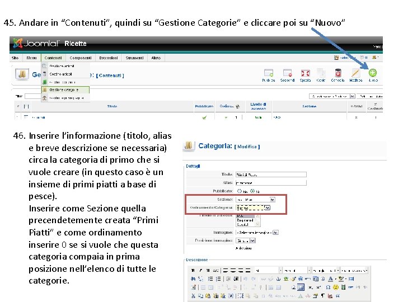Image resolution: width=403 pixels, height=302 pixels.
Task: Select the No radio for Pubblicato
Action: (240, 191)
